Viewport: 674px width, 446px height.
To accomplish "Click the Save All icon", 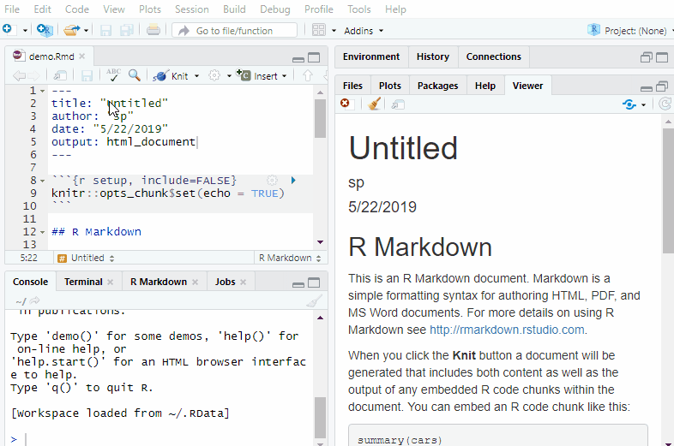I will 126,30.
